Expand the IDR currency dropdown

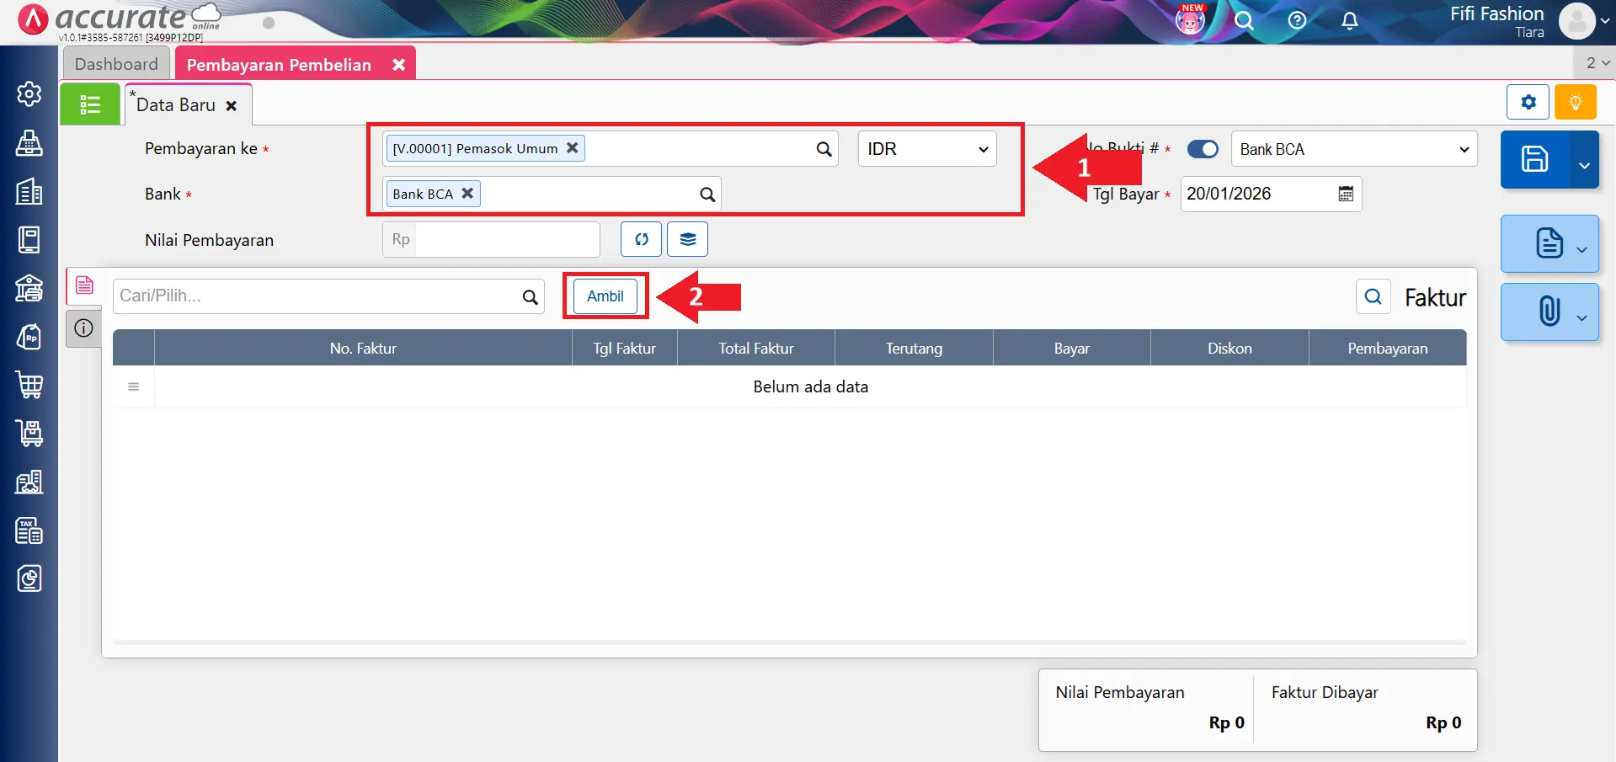coord(926,149)
